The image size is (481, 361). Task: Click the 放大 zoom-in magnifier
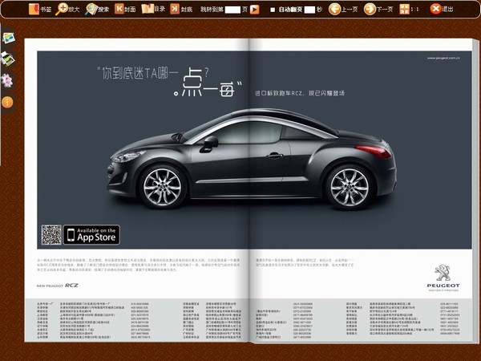(67, 9)
